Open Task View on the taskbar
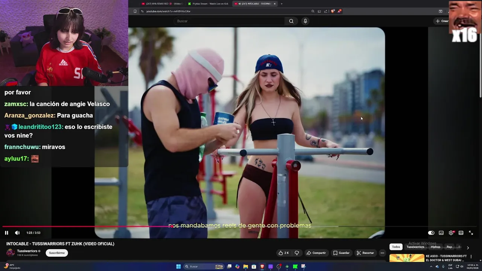This screenshot has width=482, height=271. [x=229, y=266]
